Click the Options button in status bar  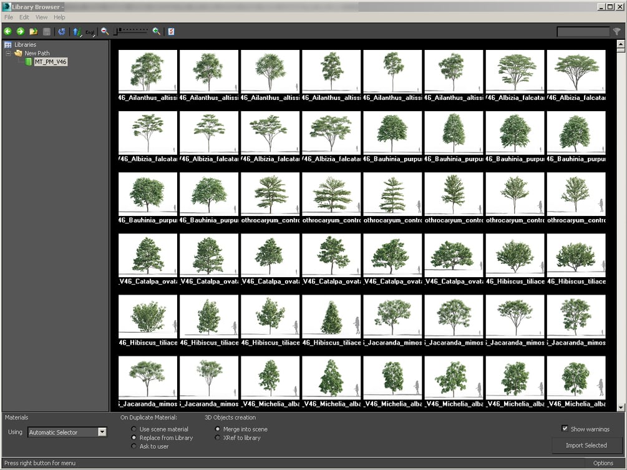tap(603, 463)
